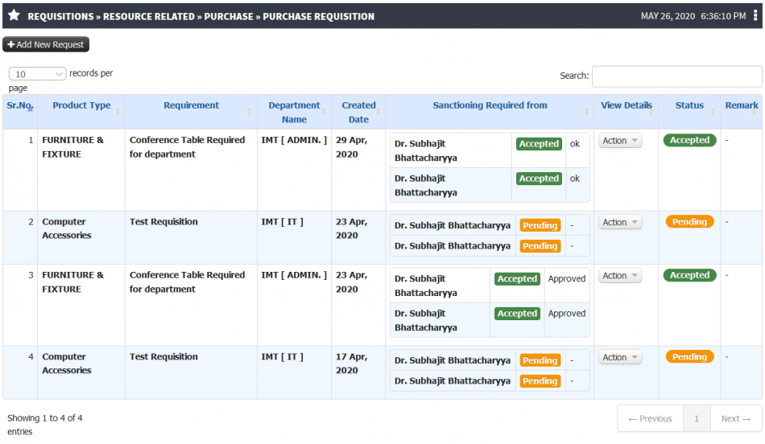
Task: Click PURCHASE in the breadcrumb
Action: tap(229, 17)
